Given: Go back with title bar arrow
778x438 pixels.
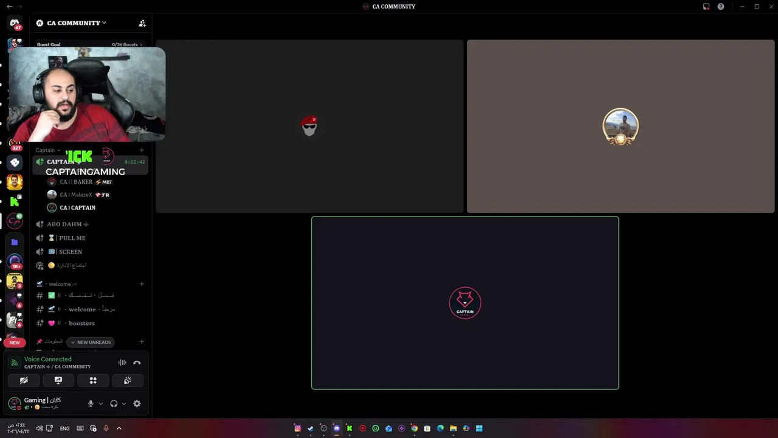Looking at the screenshot, I should point(9,6).
